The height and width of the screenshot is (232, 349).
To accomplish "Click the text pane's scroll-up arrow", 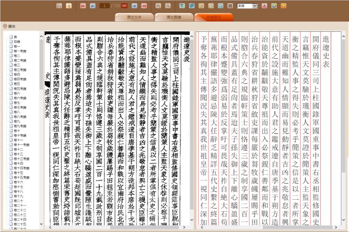I will tap(343, 36).
